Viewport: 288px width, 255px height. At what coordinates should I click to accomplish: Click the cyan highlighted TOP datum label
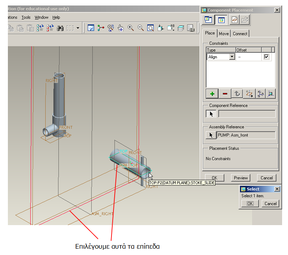(x=123, y=152)
